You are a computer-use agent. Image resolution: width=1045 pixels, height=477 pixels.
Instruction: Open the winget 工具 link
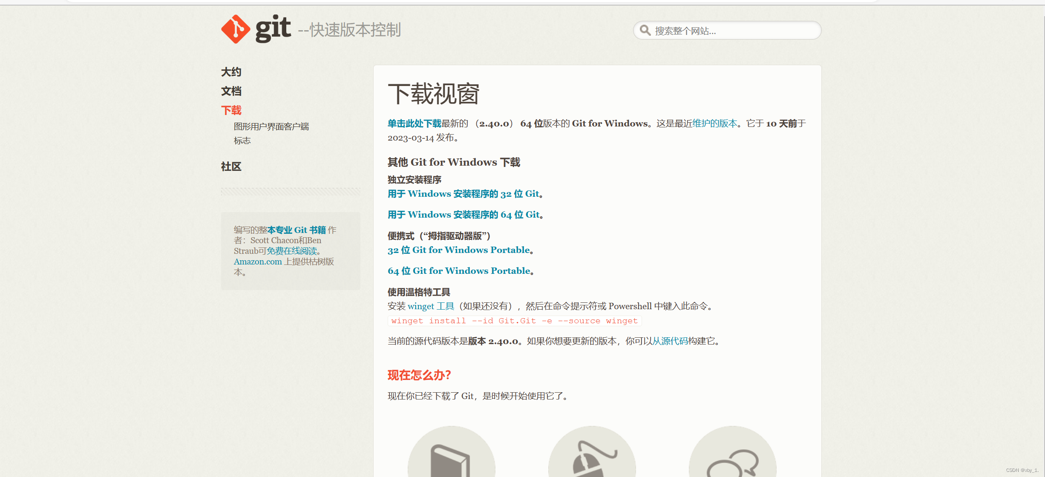[x=431, y=306]
